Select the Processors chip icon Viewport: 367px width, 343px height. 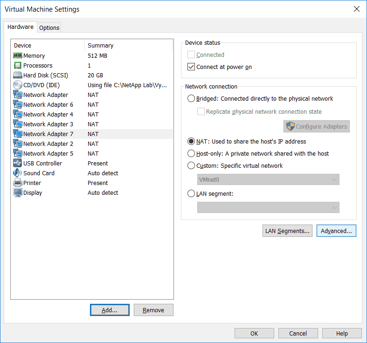(18, 65)
